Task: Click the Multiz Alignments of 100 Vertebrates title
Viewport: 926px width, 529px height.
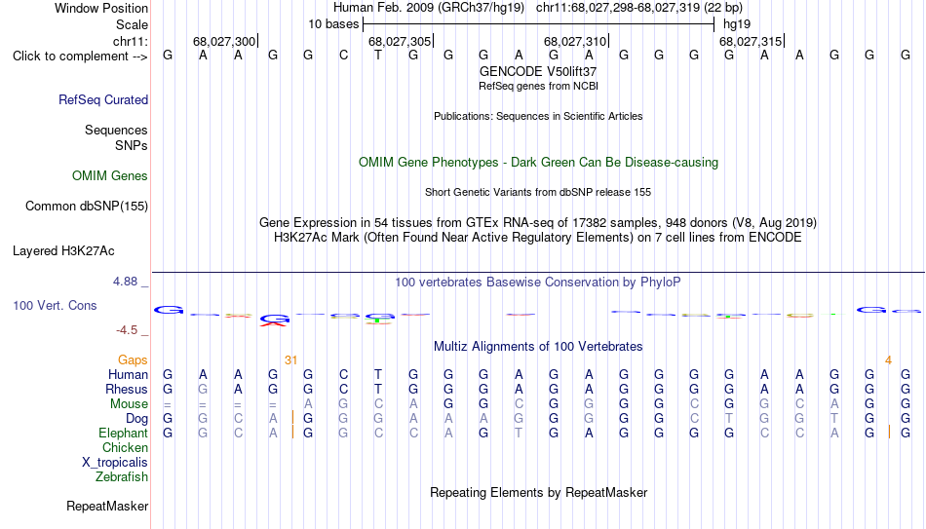Action: [x=538, y=347]
